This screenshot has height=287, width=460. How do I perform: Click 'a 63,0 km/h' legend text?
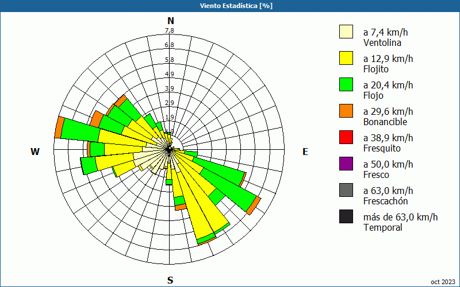point(388,191)
